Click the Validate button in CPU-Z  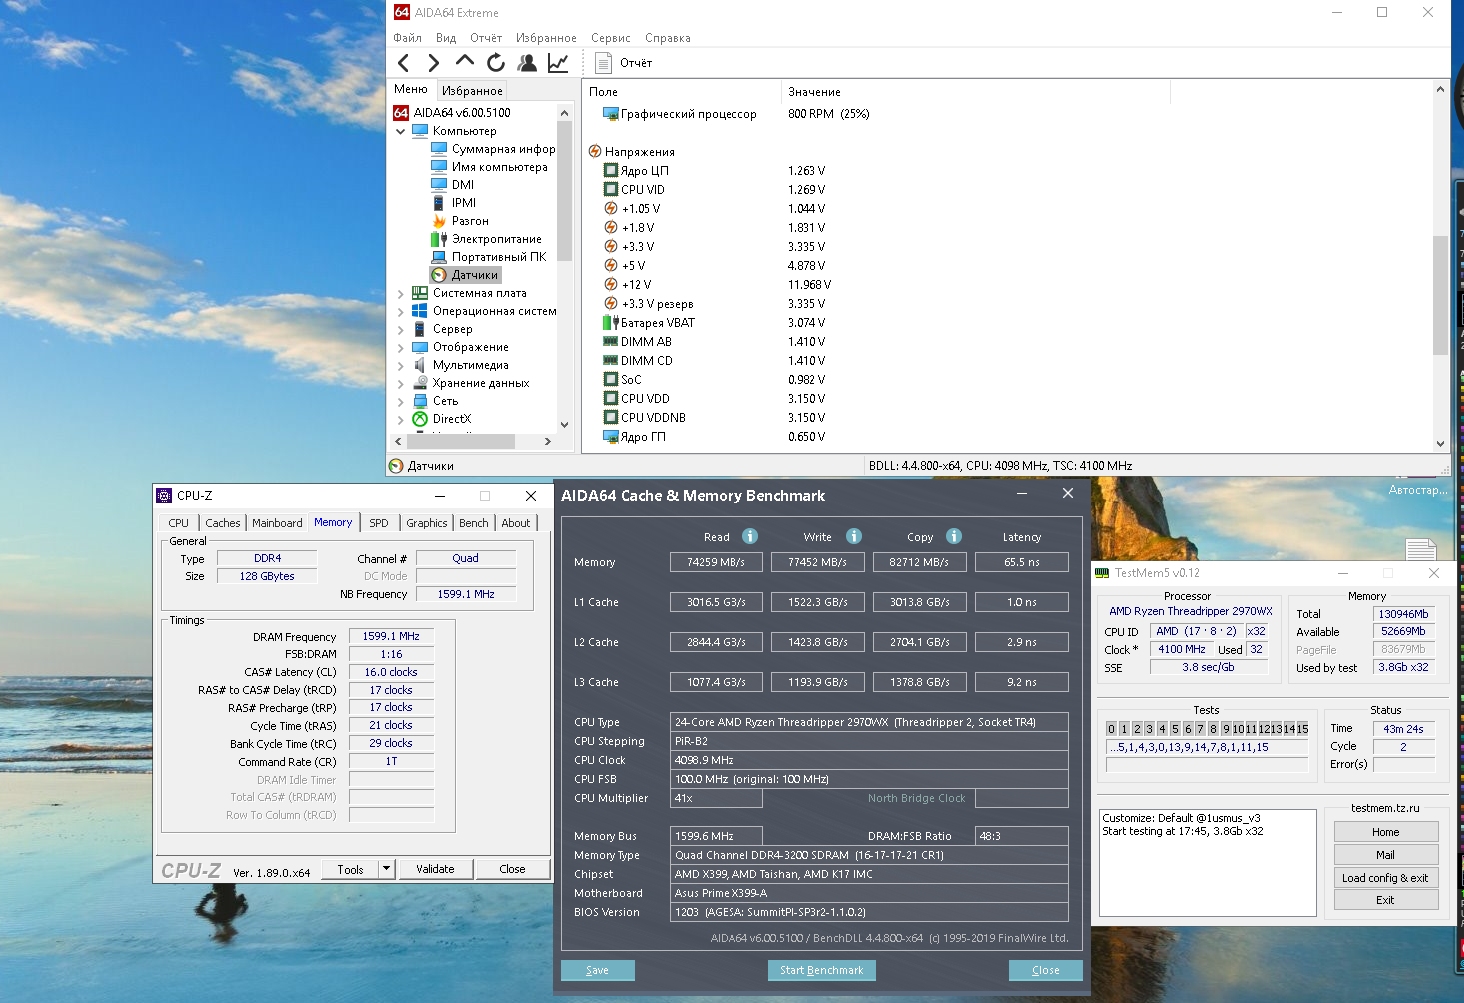coord(435,869)
